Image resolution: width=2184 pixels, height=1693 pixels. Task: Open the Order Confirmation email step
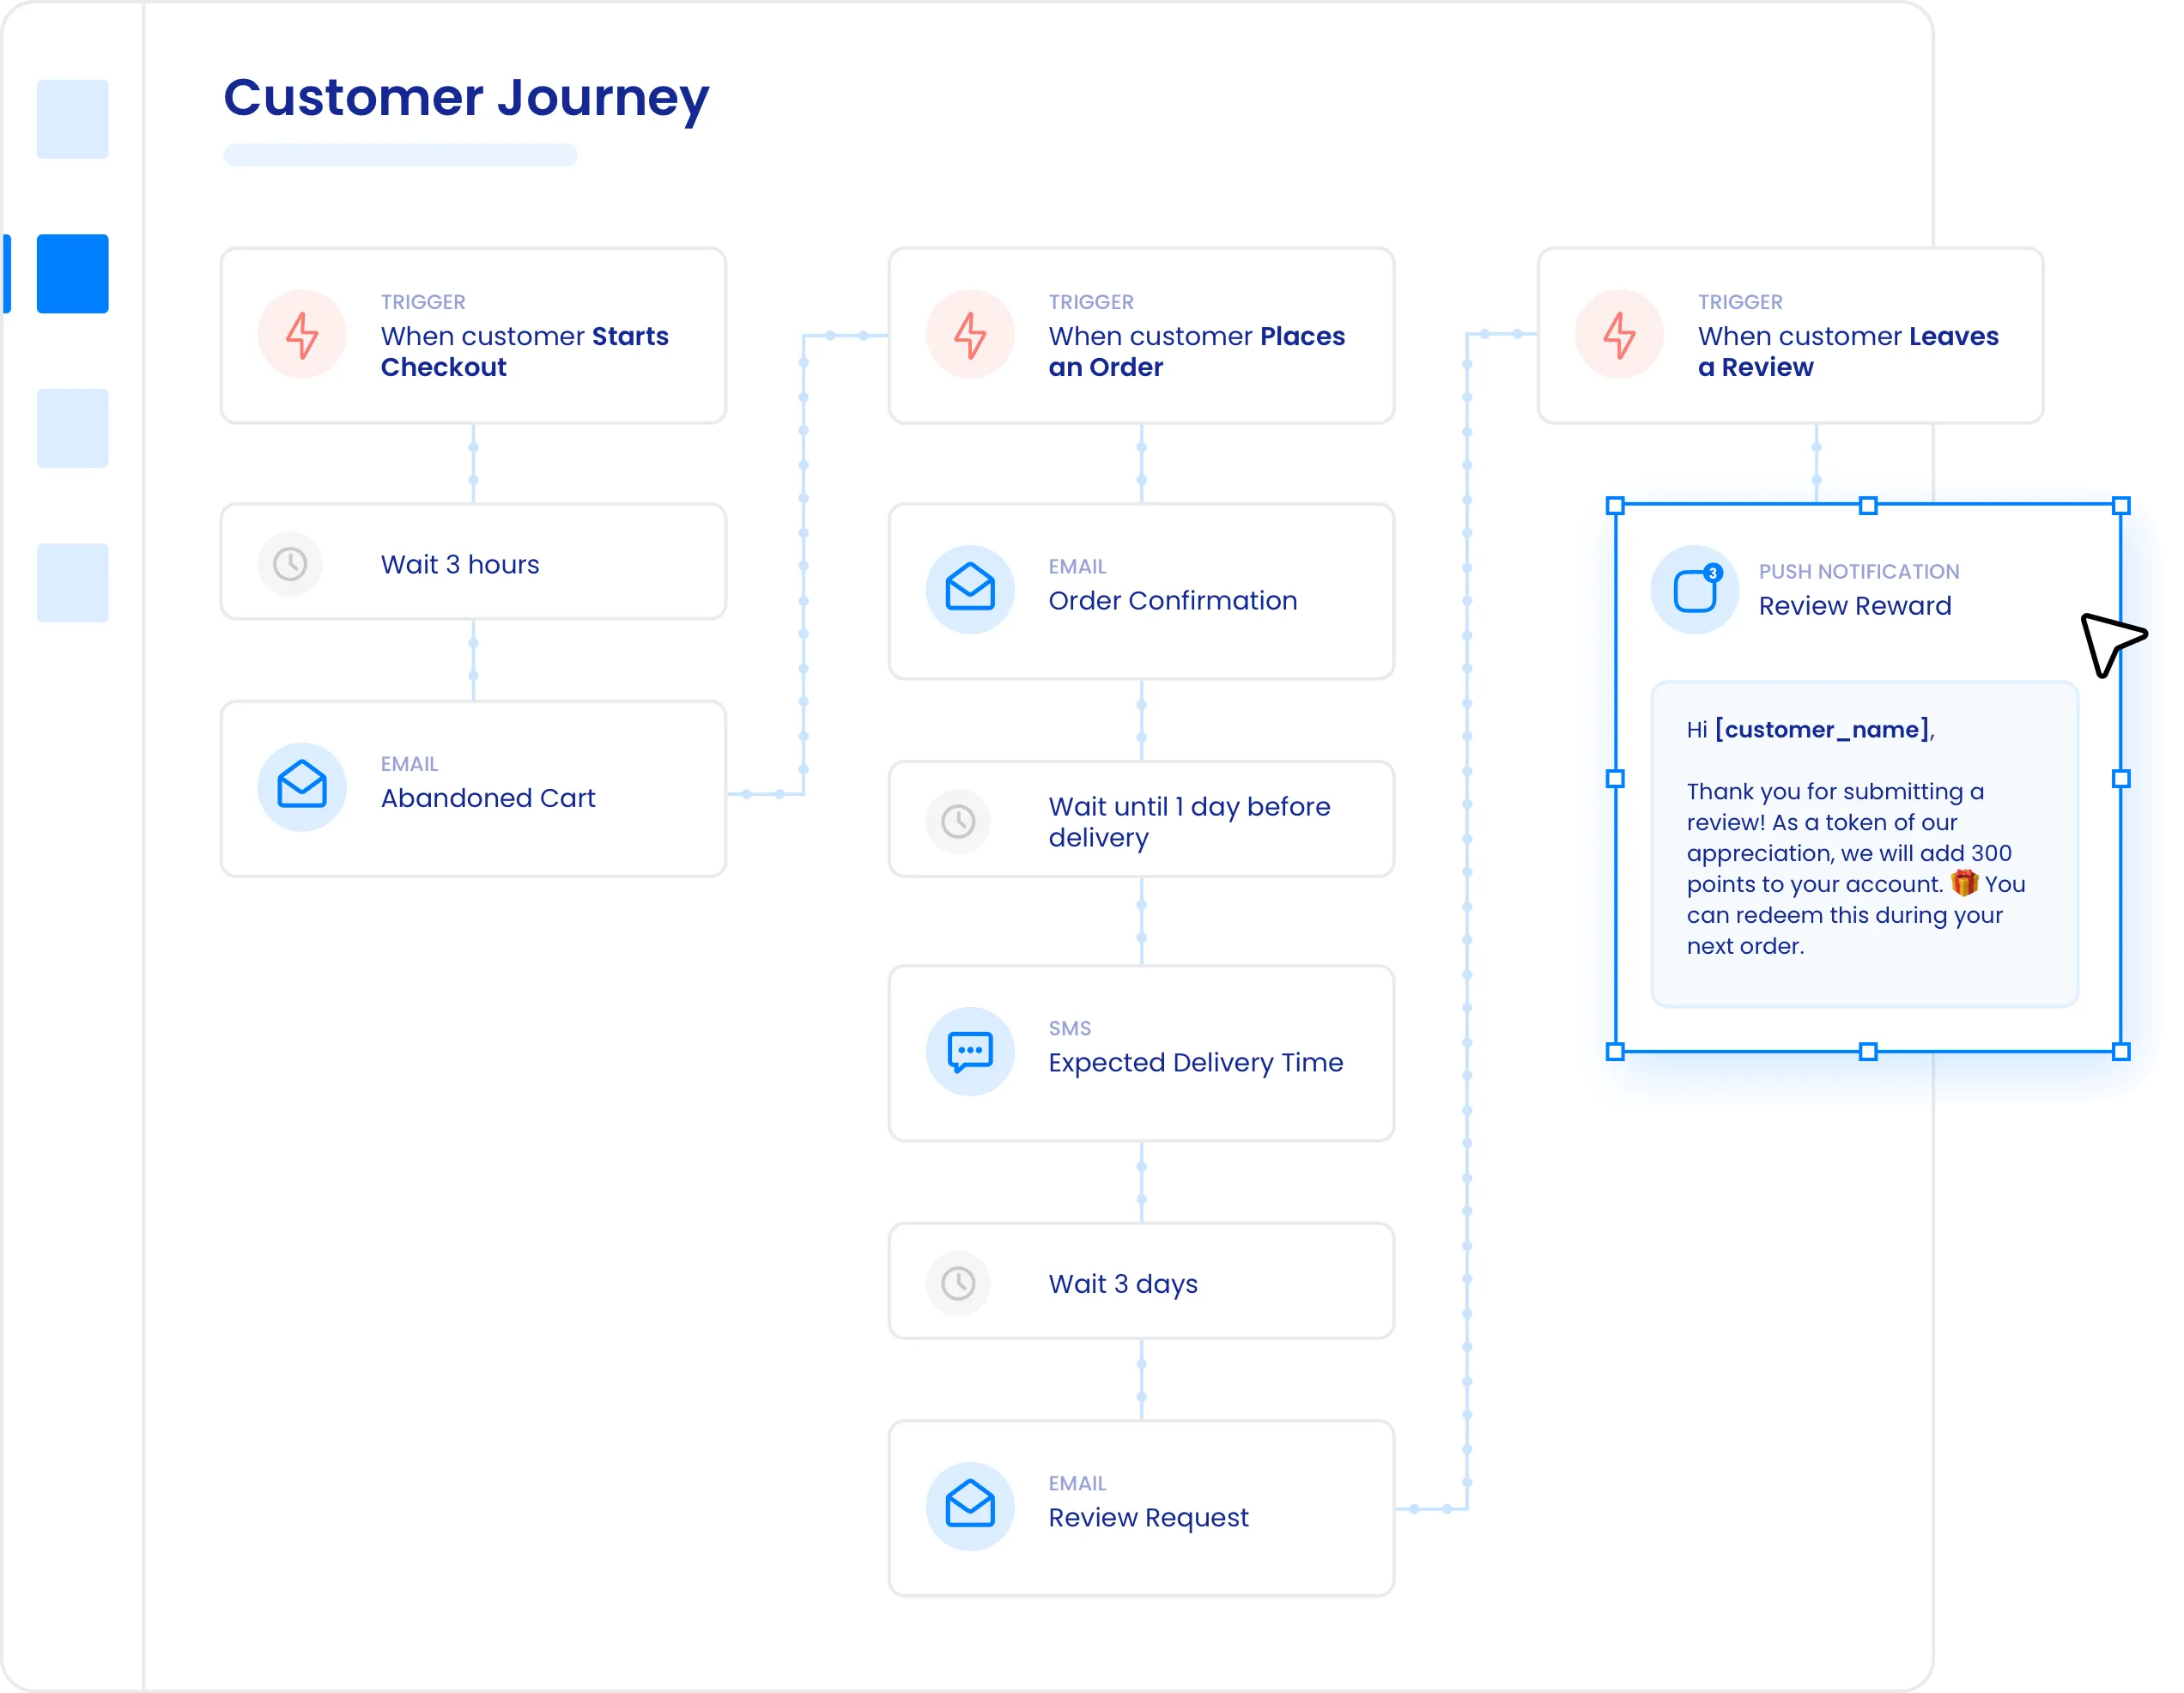pyautogui.click(x=1141, y=592)
